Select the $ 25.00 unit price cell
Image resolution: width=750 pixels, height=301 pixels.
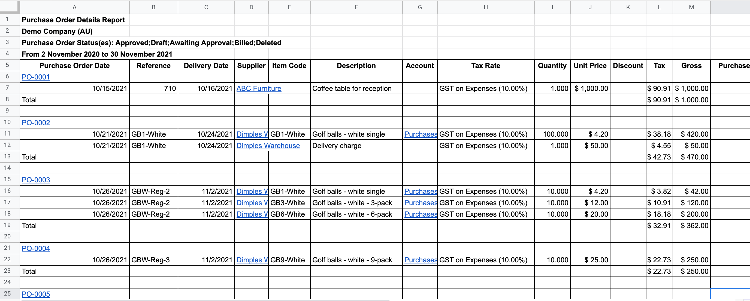[x=590, y=260]
